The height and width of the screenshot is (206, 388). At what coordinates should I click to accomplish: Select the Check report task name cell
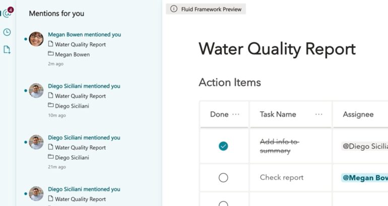coord(282,177)
